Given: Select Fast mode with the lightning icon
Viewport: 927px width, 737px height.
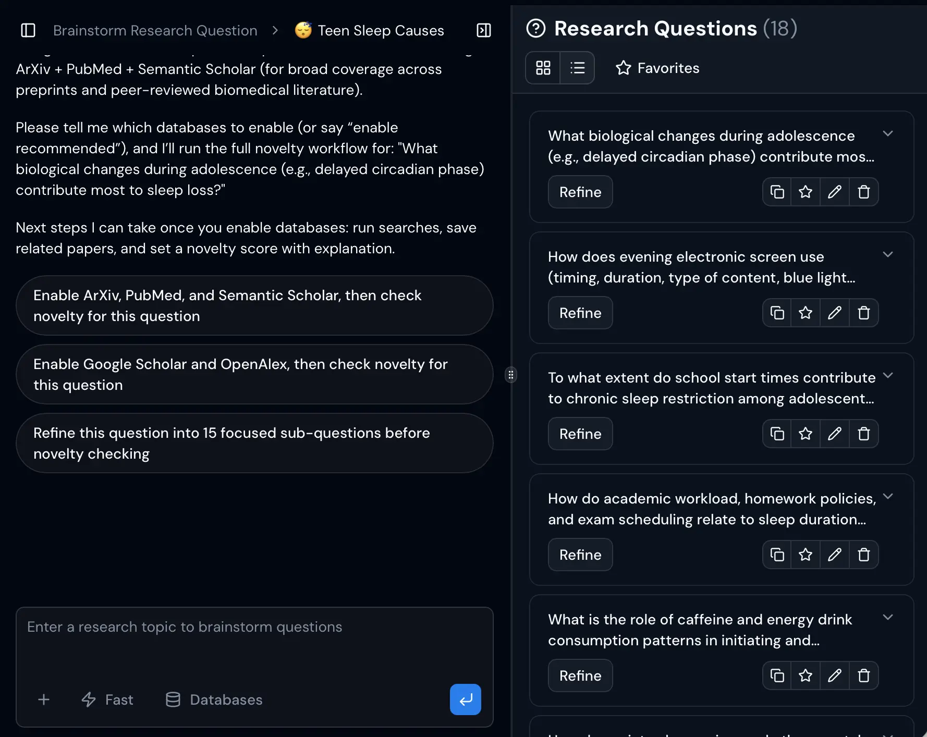Looking at the screenshot, I should point(107,699).
